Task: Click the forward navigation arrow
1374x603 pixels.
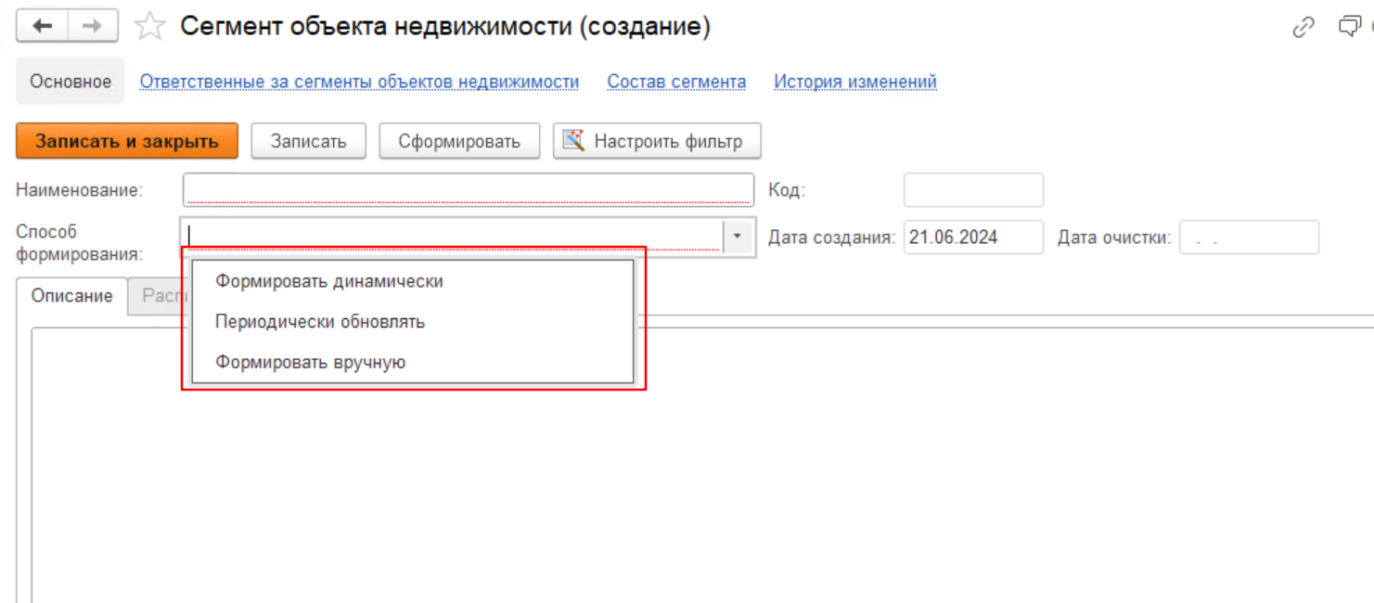Action: (91, 27)
